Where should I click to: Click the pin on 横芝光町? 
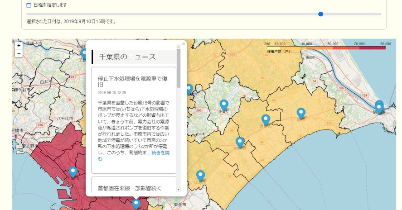(240, 142)
